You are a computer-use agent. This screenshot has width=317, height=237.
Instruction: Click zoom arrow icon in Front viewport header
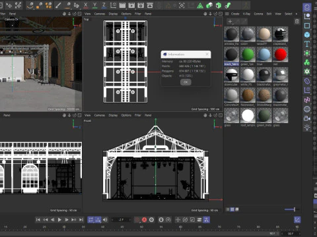coord(210,115)
